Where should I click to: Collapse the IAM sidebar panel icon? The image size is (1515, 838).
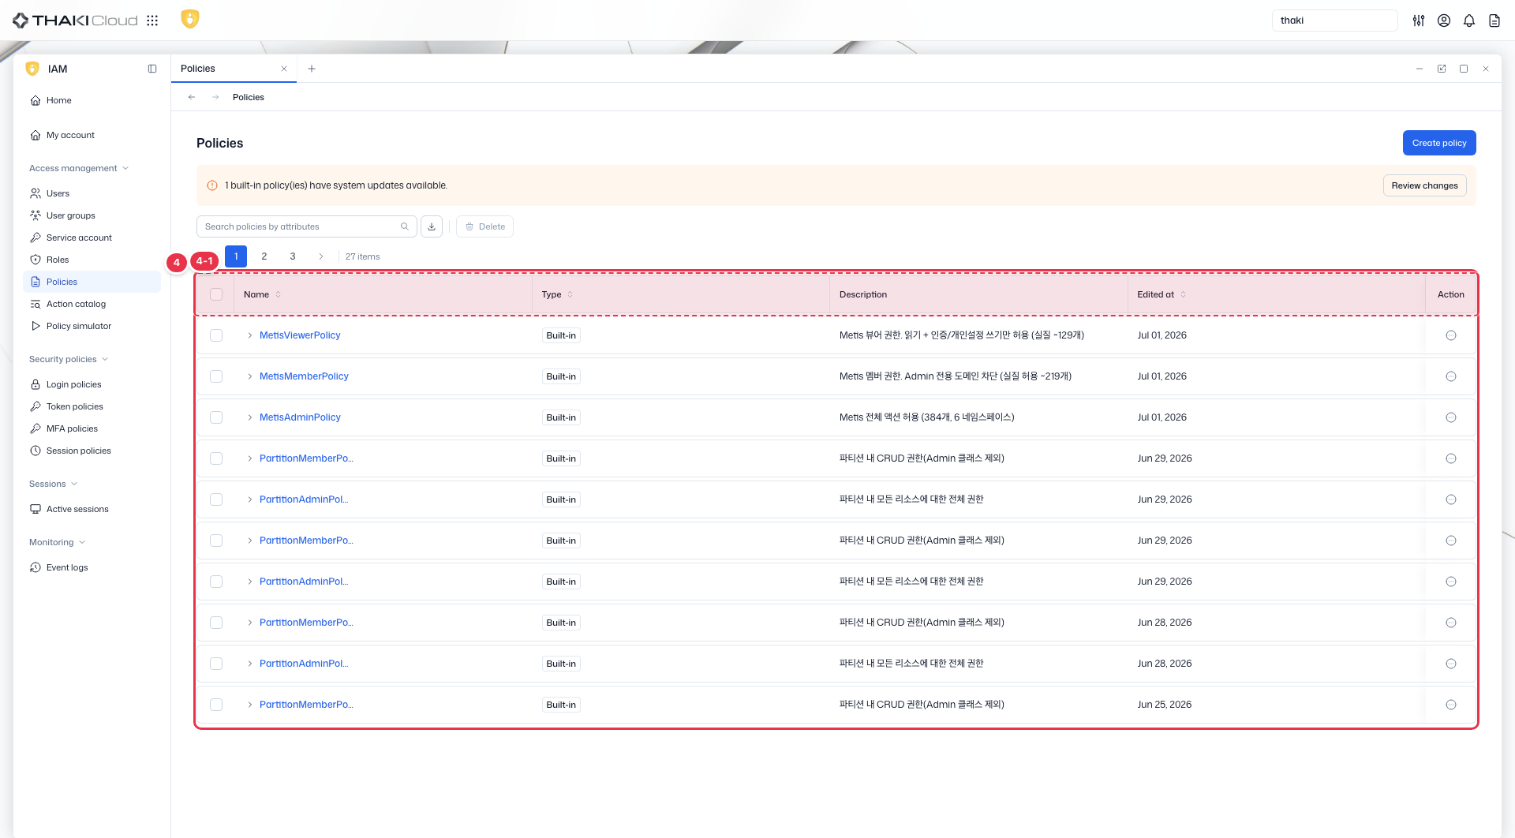point(152,69)
